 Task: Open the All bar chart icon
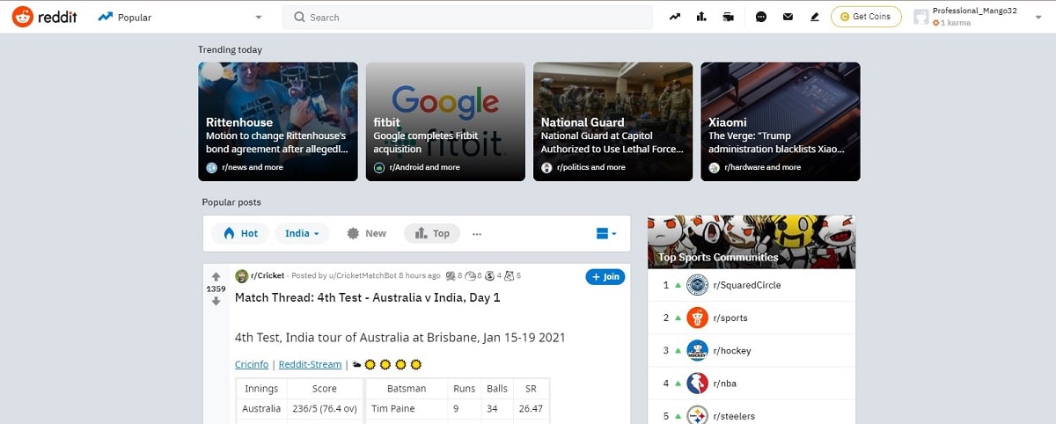(701, 17)
